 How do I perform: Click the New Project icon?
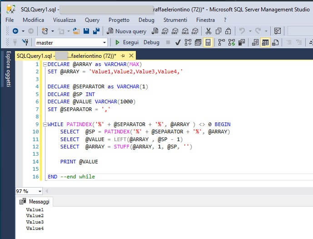pyautogui.click(x=45, y=31)
